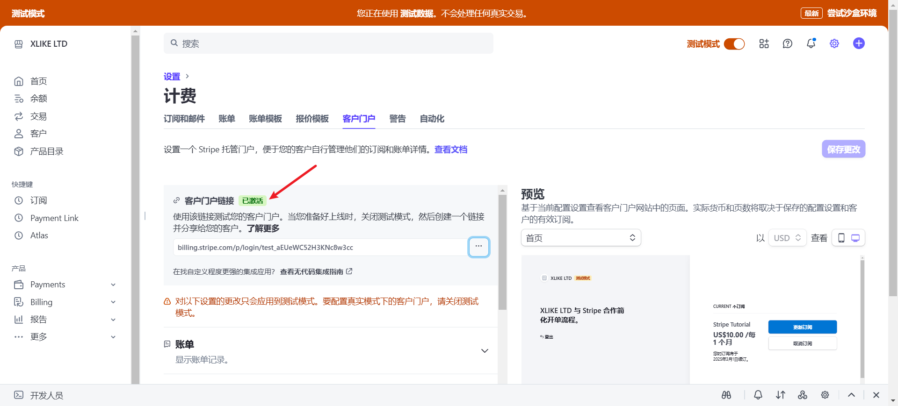Click the 保存更改 button
The width and height of the screenshot is (898, 406).
(843, 150)
